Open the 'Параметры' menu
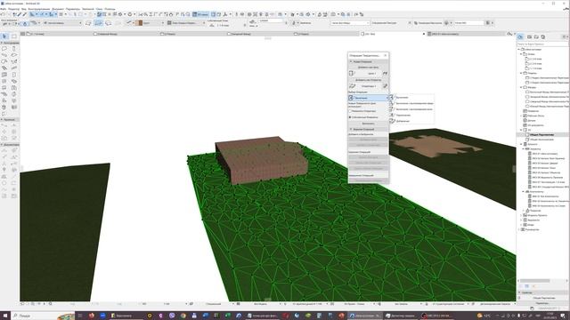The height and width of the screenshot is (320, 570). point(73,9)
